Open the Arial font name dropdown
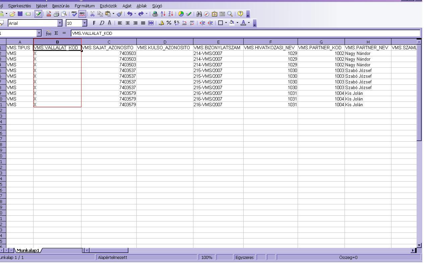 [60, 23]
